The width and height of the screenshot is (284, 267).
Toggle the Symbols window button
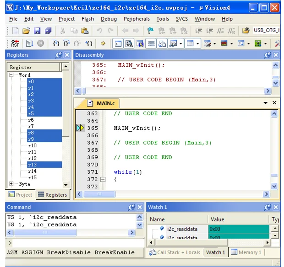[140, 43]
